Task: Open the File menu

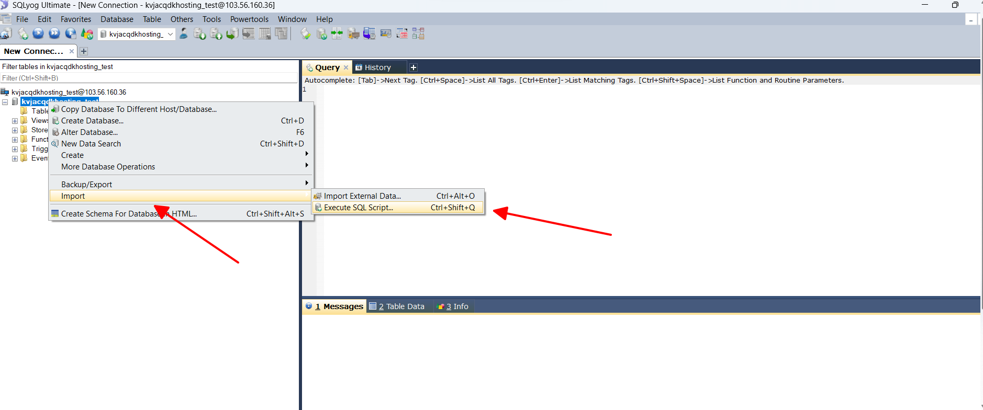Action: click(22, 19)
